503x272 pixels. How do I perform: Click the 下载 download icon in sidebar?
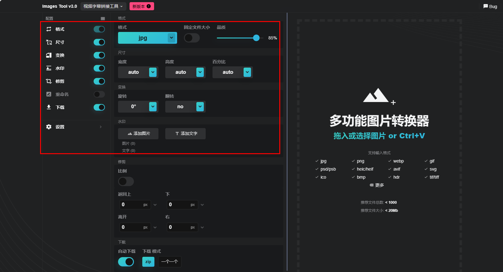[x=49, y=107]
